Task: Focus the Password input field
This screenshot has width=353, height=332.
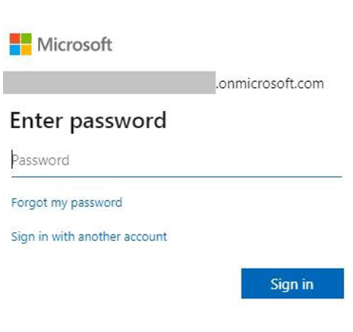Action: pos(177,161)
